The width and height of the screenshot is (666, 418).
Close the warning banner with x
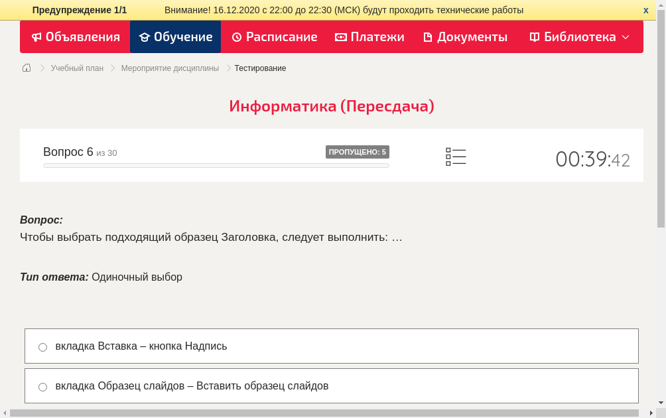click(645, 10)
